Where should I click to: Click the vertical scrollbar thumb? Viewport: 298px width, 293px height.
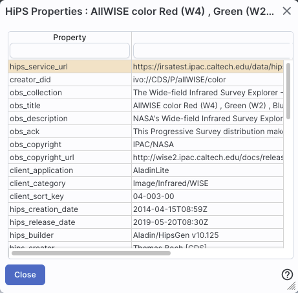(x=288, y=91)
